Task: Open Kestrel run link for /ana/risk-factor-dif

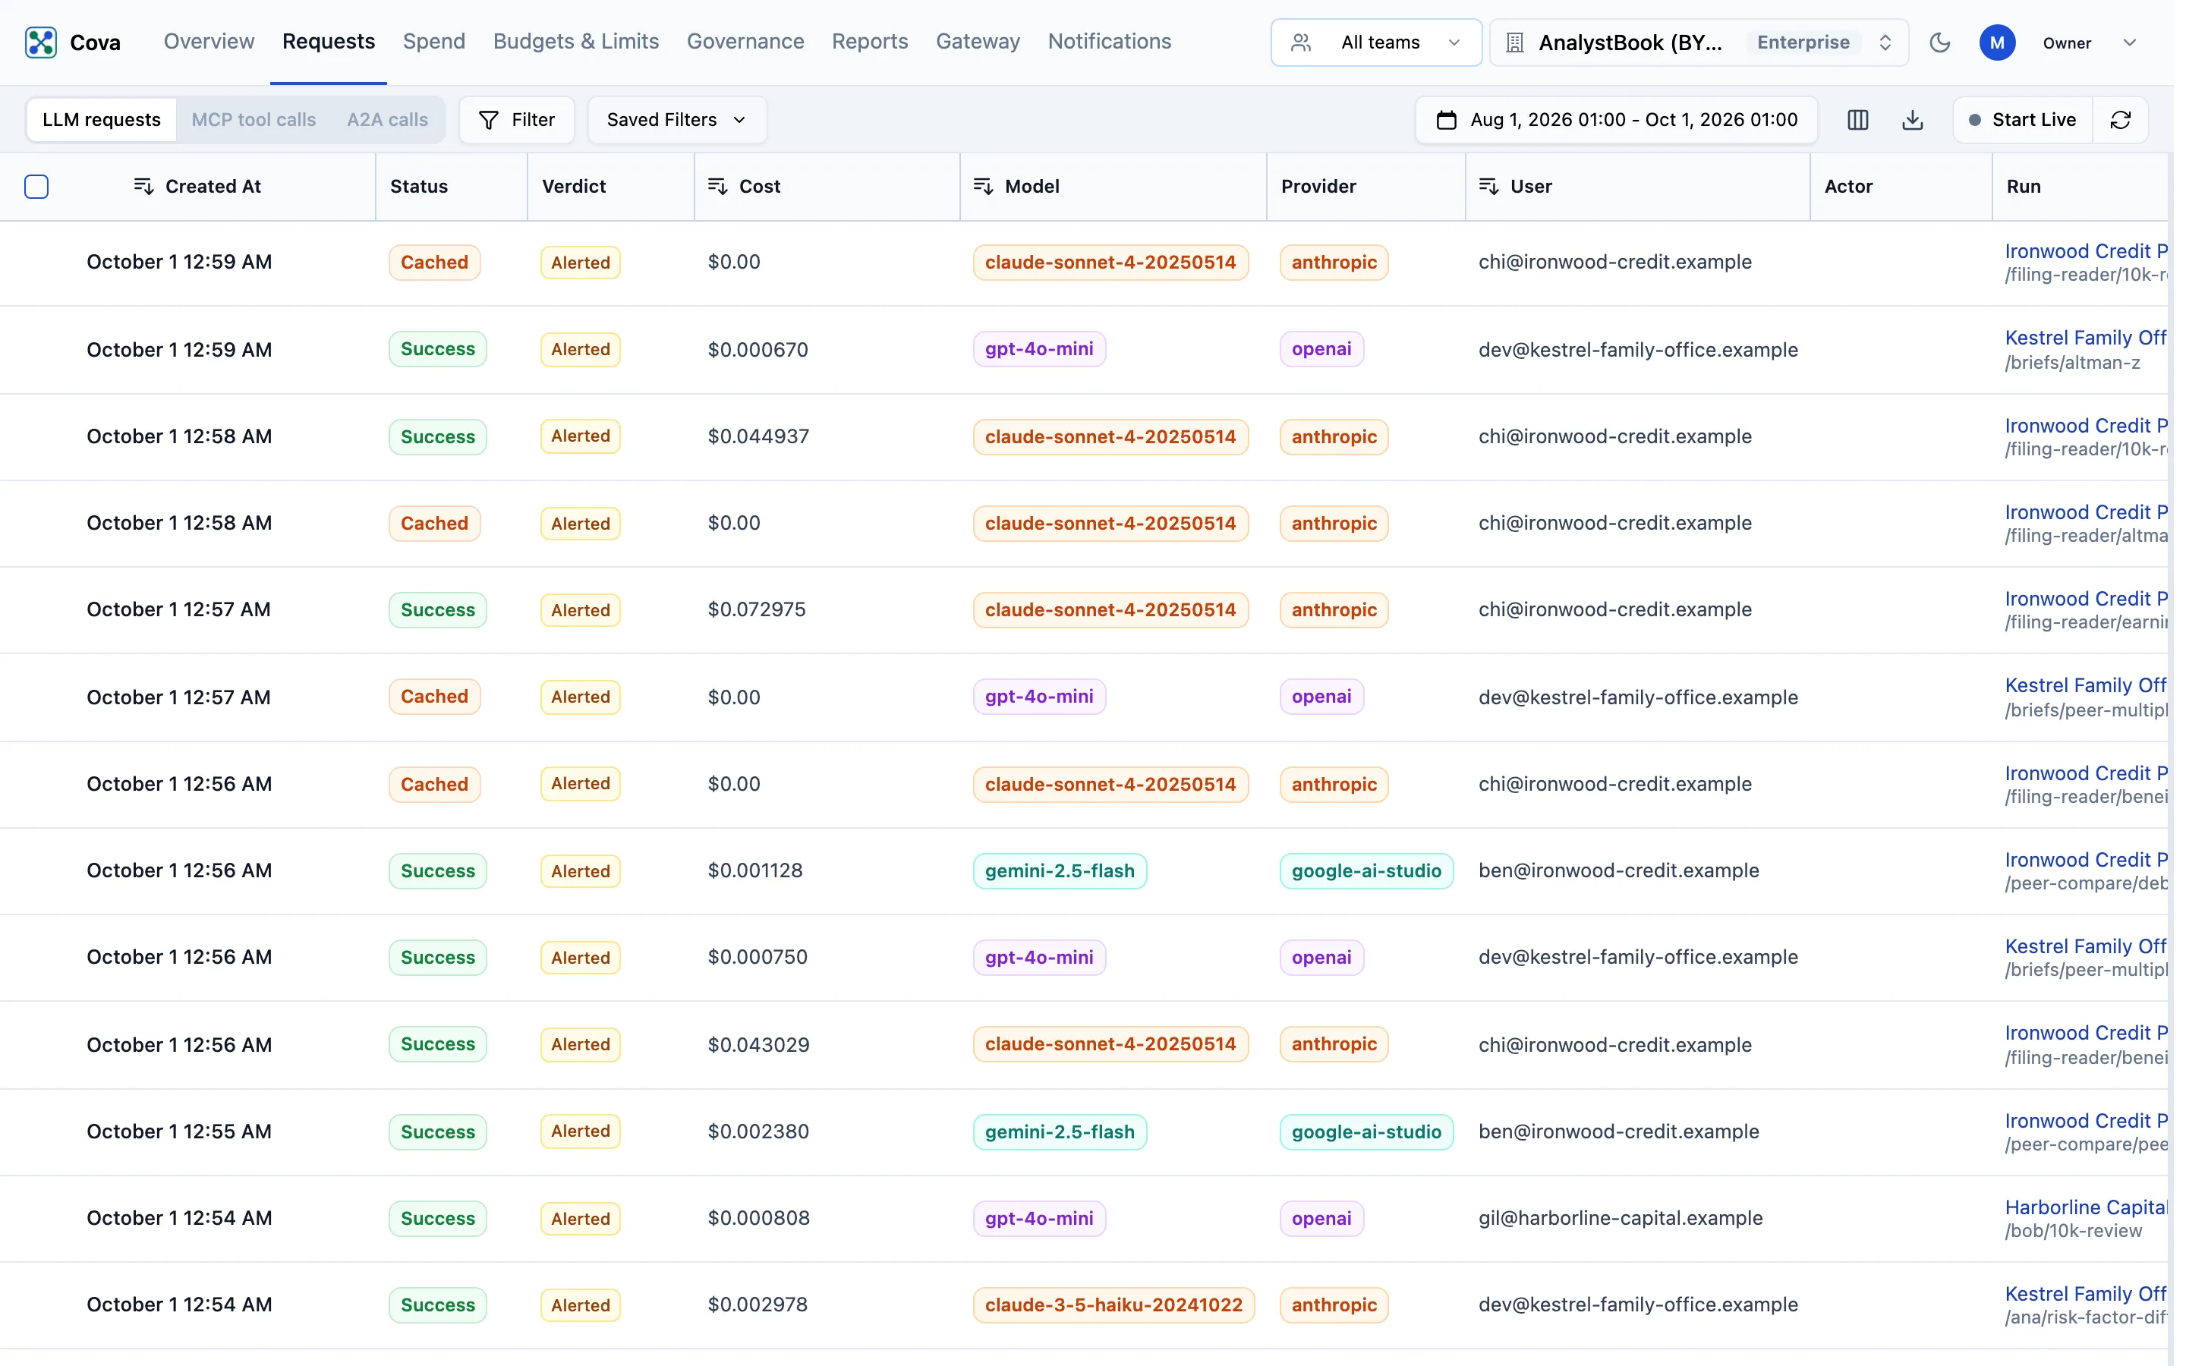Action: [2085, 1294]
